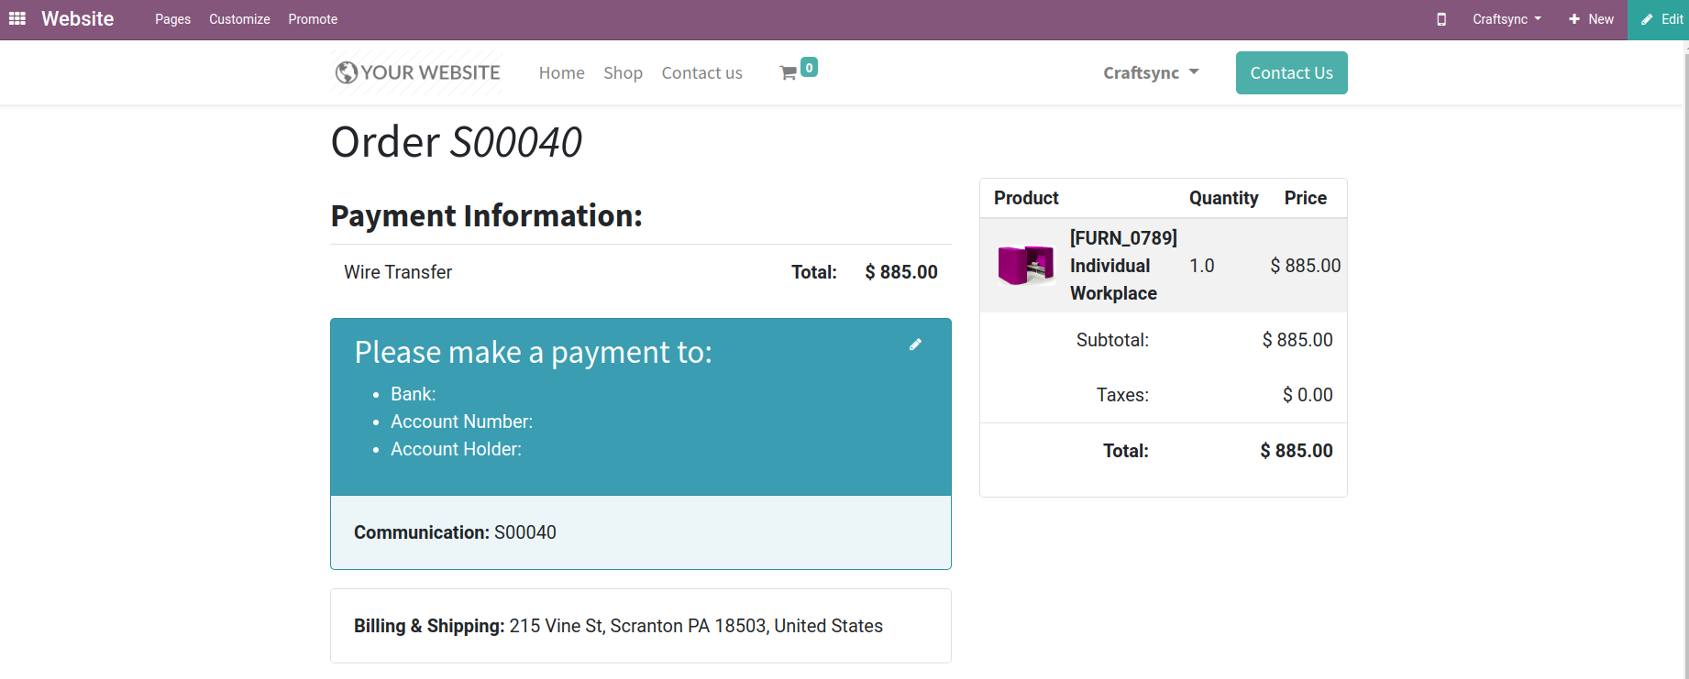Image resolution: width=1689 pixels, height=679 pixels.
Task: Click the plus New icon button
Action: [1591, 19]
